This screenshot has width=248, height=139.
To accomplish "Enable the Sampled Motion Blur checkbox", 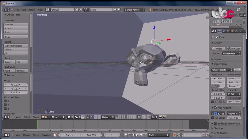I will (215, 123).
